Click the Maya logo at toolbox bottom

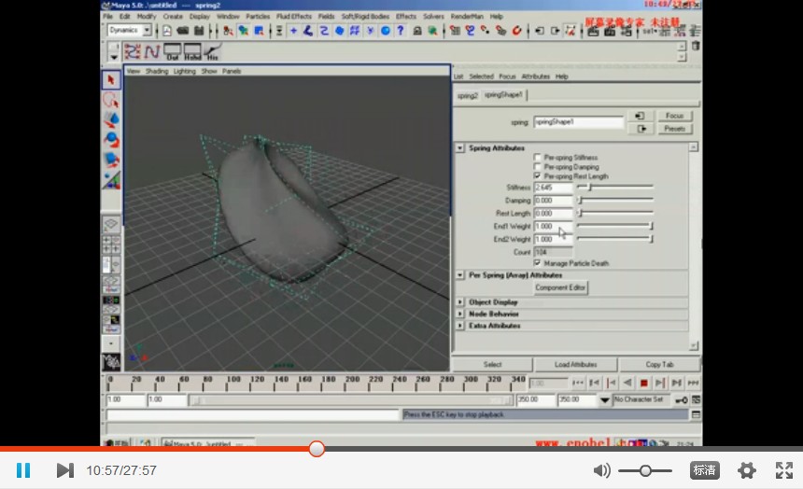click(111, 362)
